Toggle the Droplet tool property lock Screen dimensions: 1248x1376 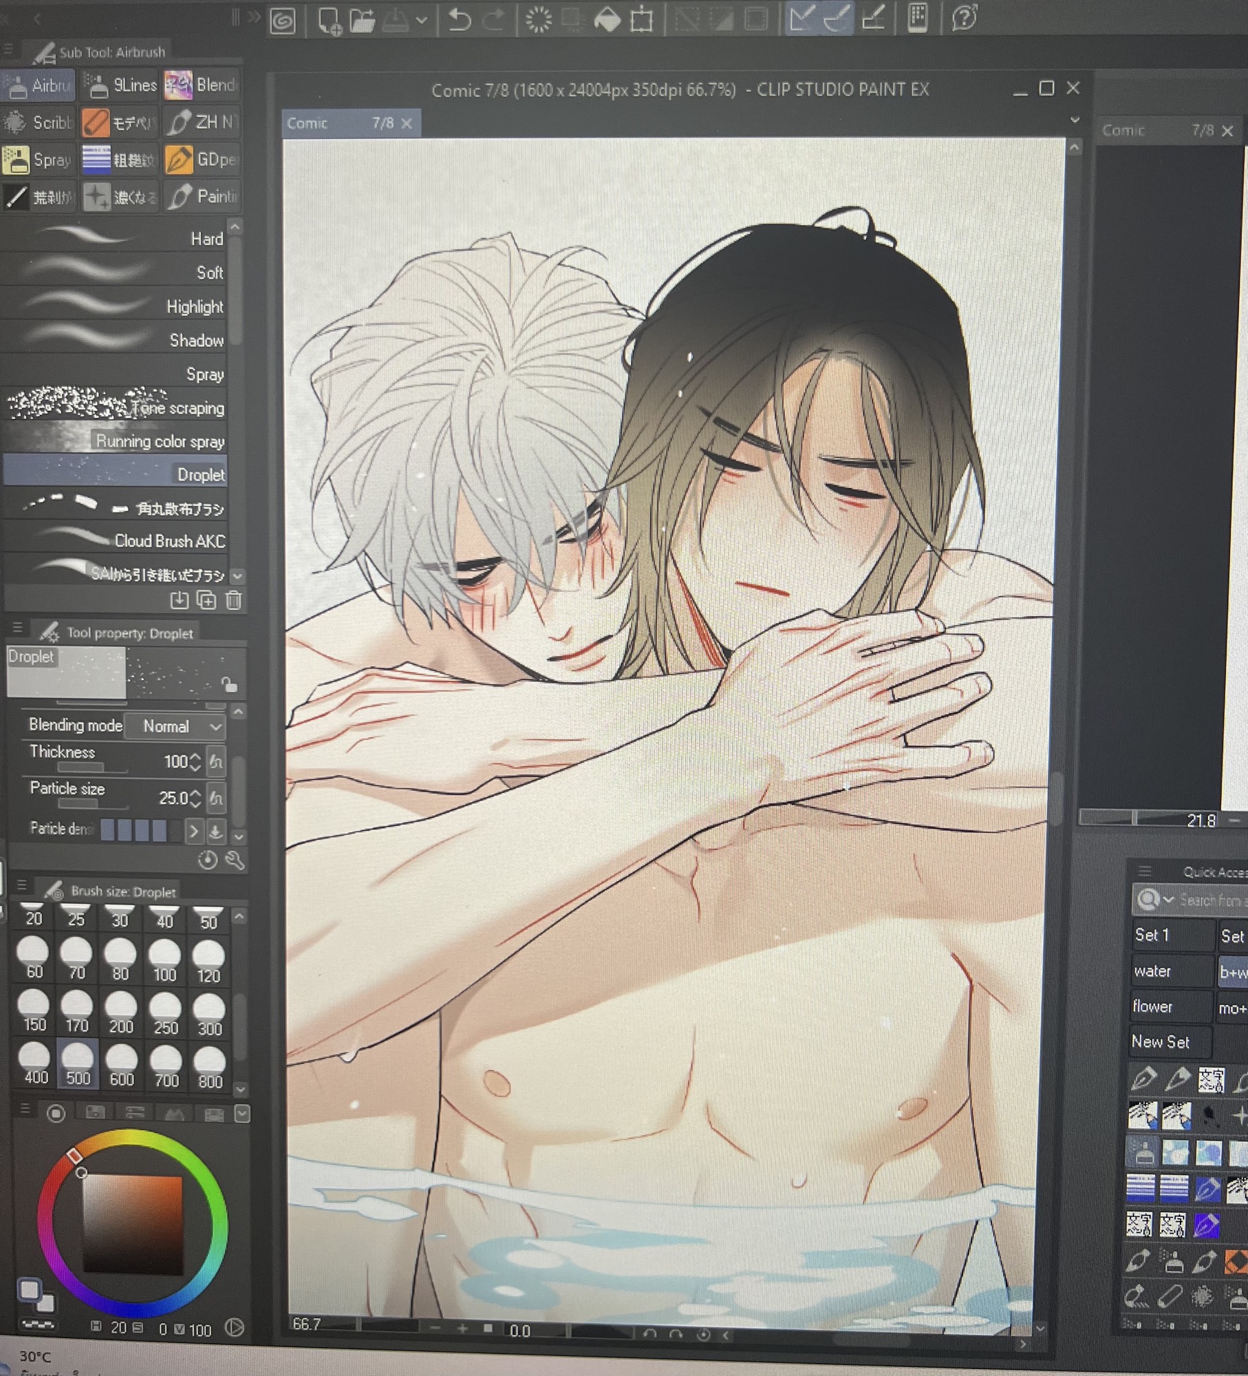click(229, 684)
